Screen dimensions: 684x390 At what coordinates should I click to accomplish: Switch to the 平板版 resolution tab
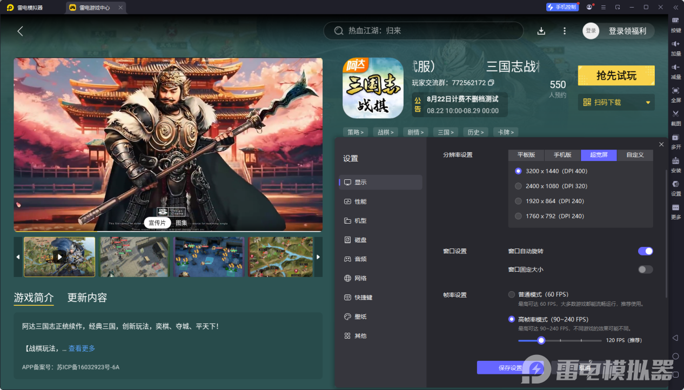coord(526,155)
